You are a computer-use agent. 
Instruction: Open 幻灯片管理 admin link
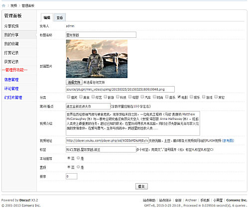point(13,98)
